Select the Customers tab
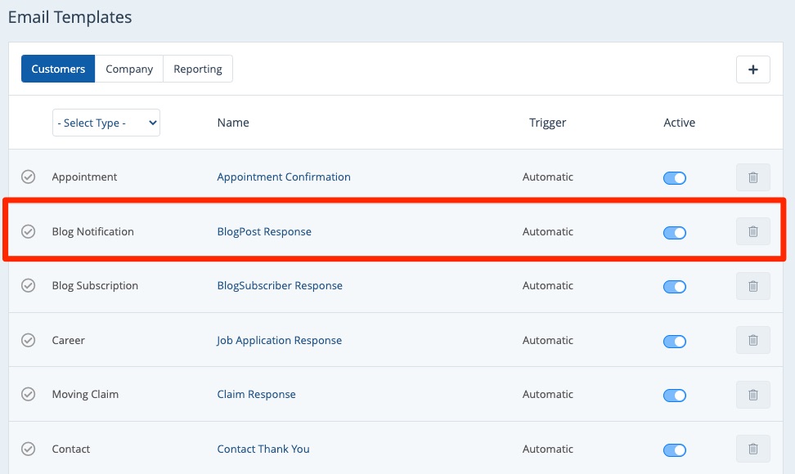 click(58, 69)
